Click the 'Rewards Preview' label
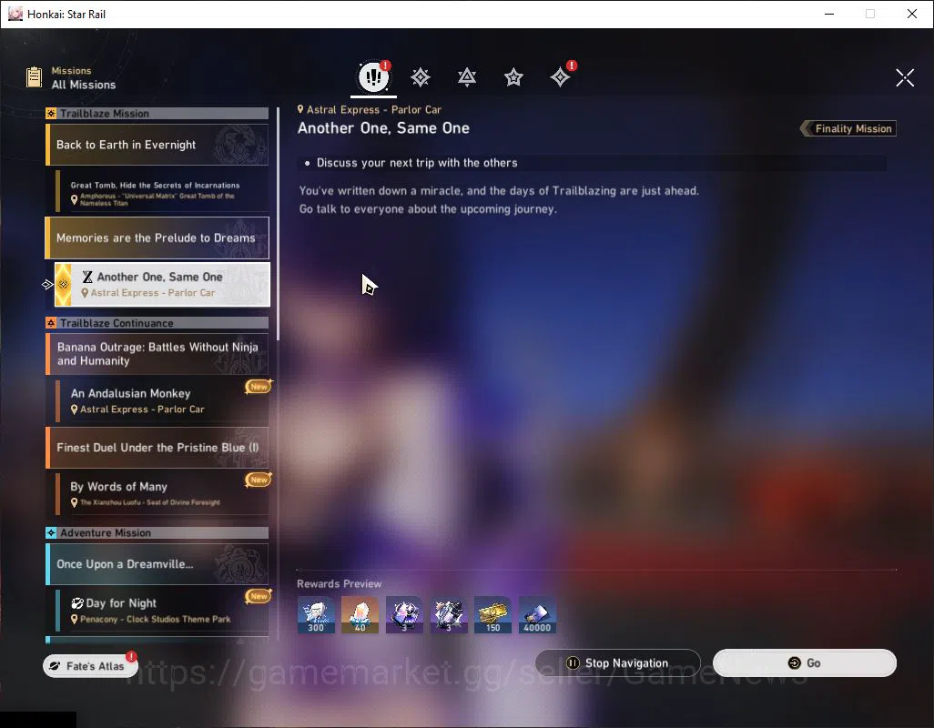Image resolution: width=934 pixels, height=728 pixels. pyautogui.click(x=339, y=584)
